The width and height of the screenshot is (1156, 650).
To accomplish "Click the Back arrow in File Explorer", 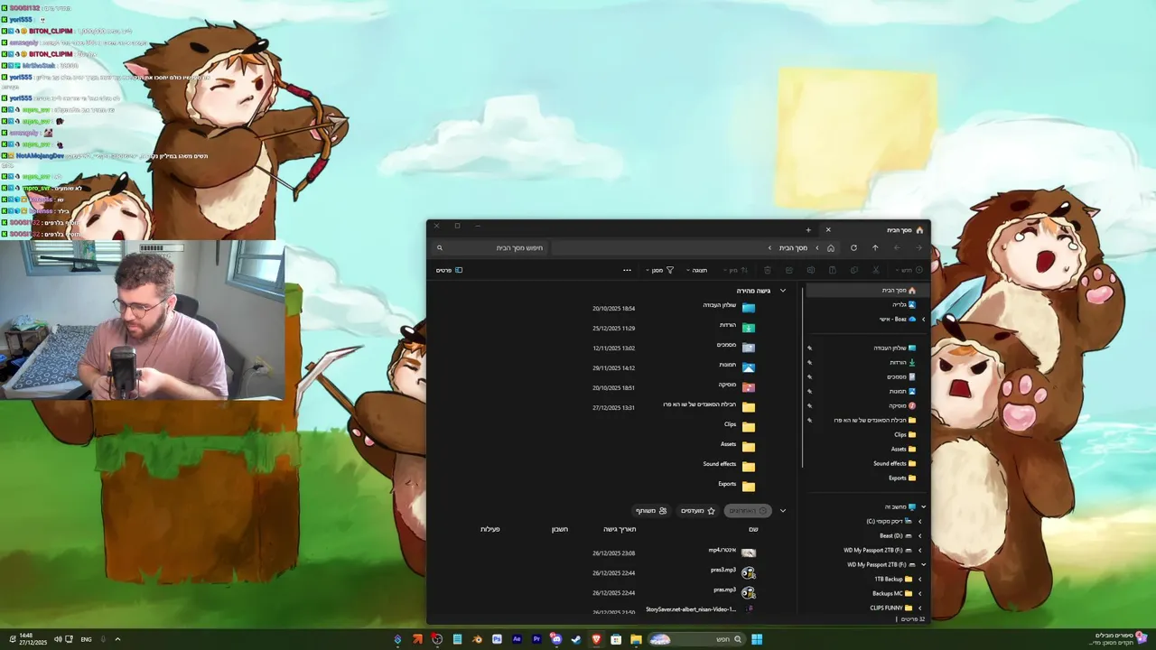I will (x=918, y=247).
